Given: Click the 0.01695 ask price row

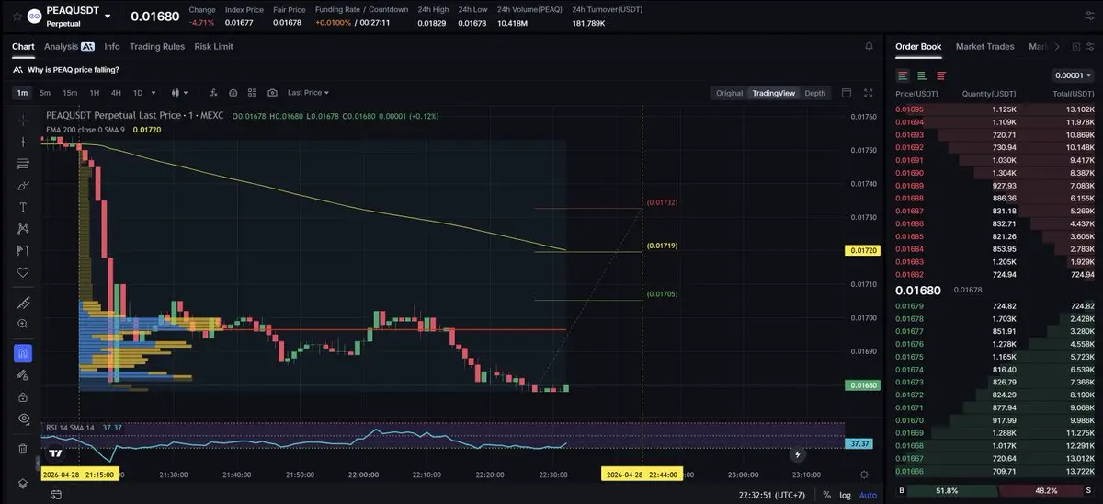Looking at the screenshot, I should pos(995,109).
